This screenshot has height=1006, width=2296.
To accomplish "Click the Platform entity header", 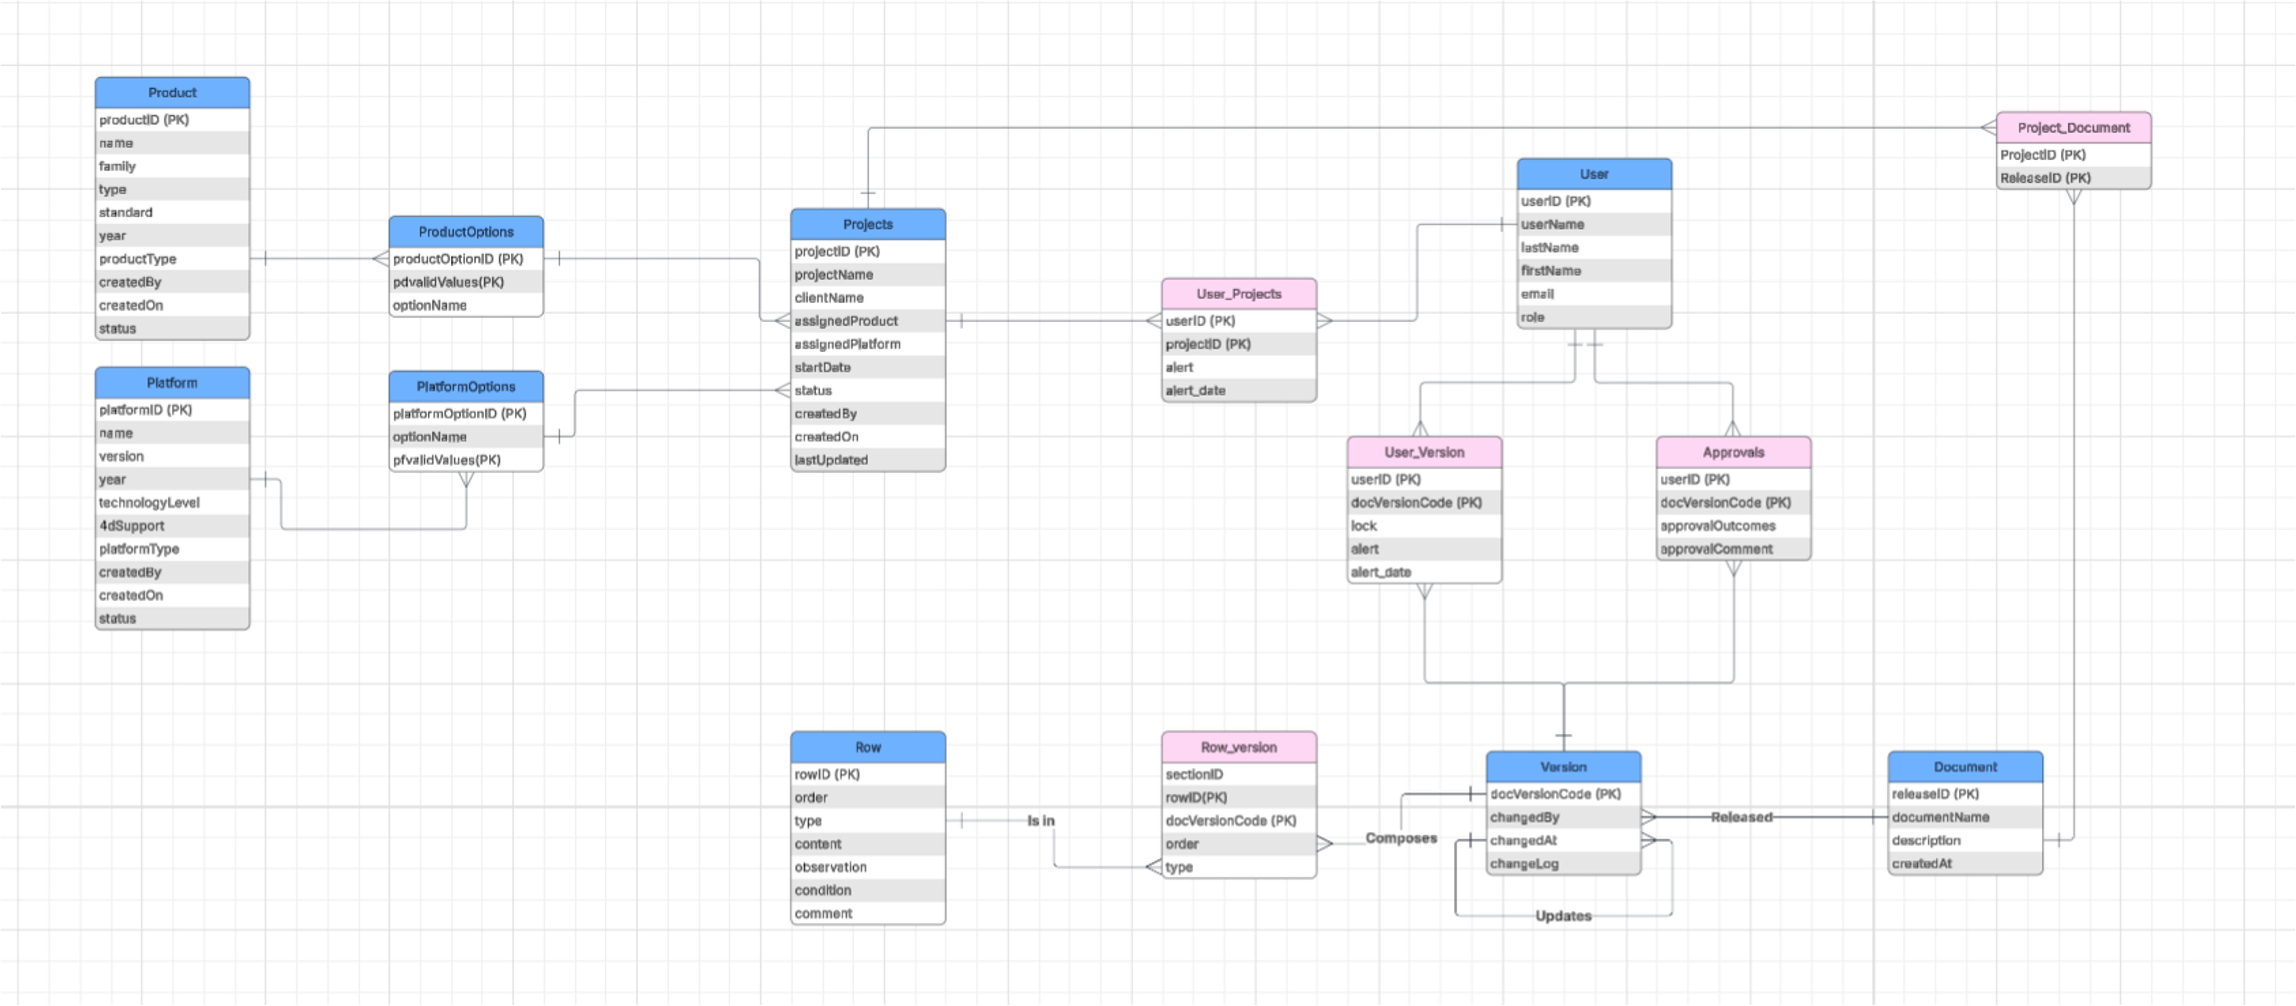I will coord(172,383).
